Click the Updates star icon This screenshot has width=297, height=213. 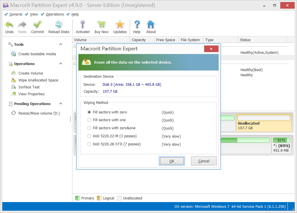pyautogui.click(x=120, y=24)
